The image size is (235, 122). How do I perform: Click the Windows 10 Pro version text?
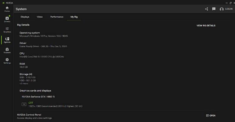[43, 36]
